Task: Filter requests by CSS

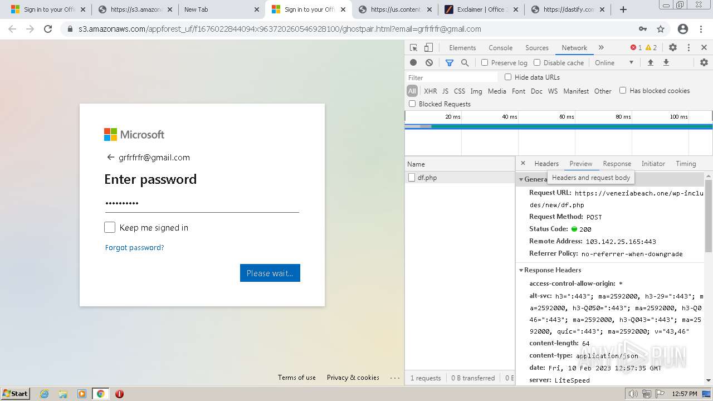Action: tap(460, 91)
